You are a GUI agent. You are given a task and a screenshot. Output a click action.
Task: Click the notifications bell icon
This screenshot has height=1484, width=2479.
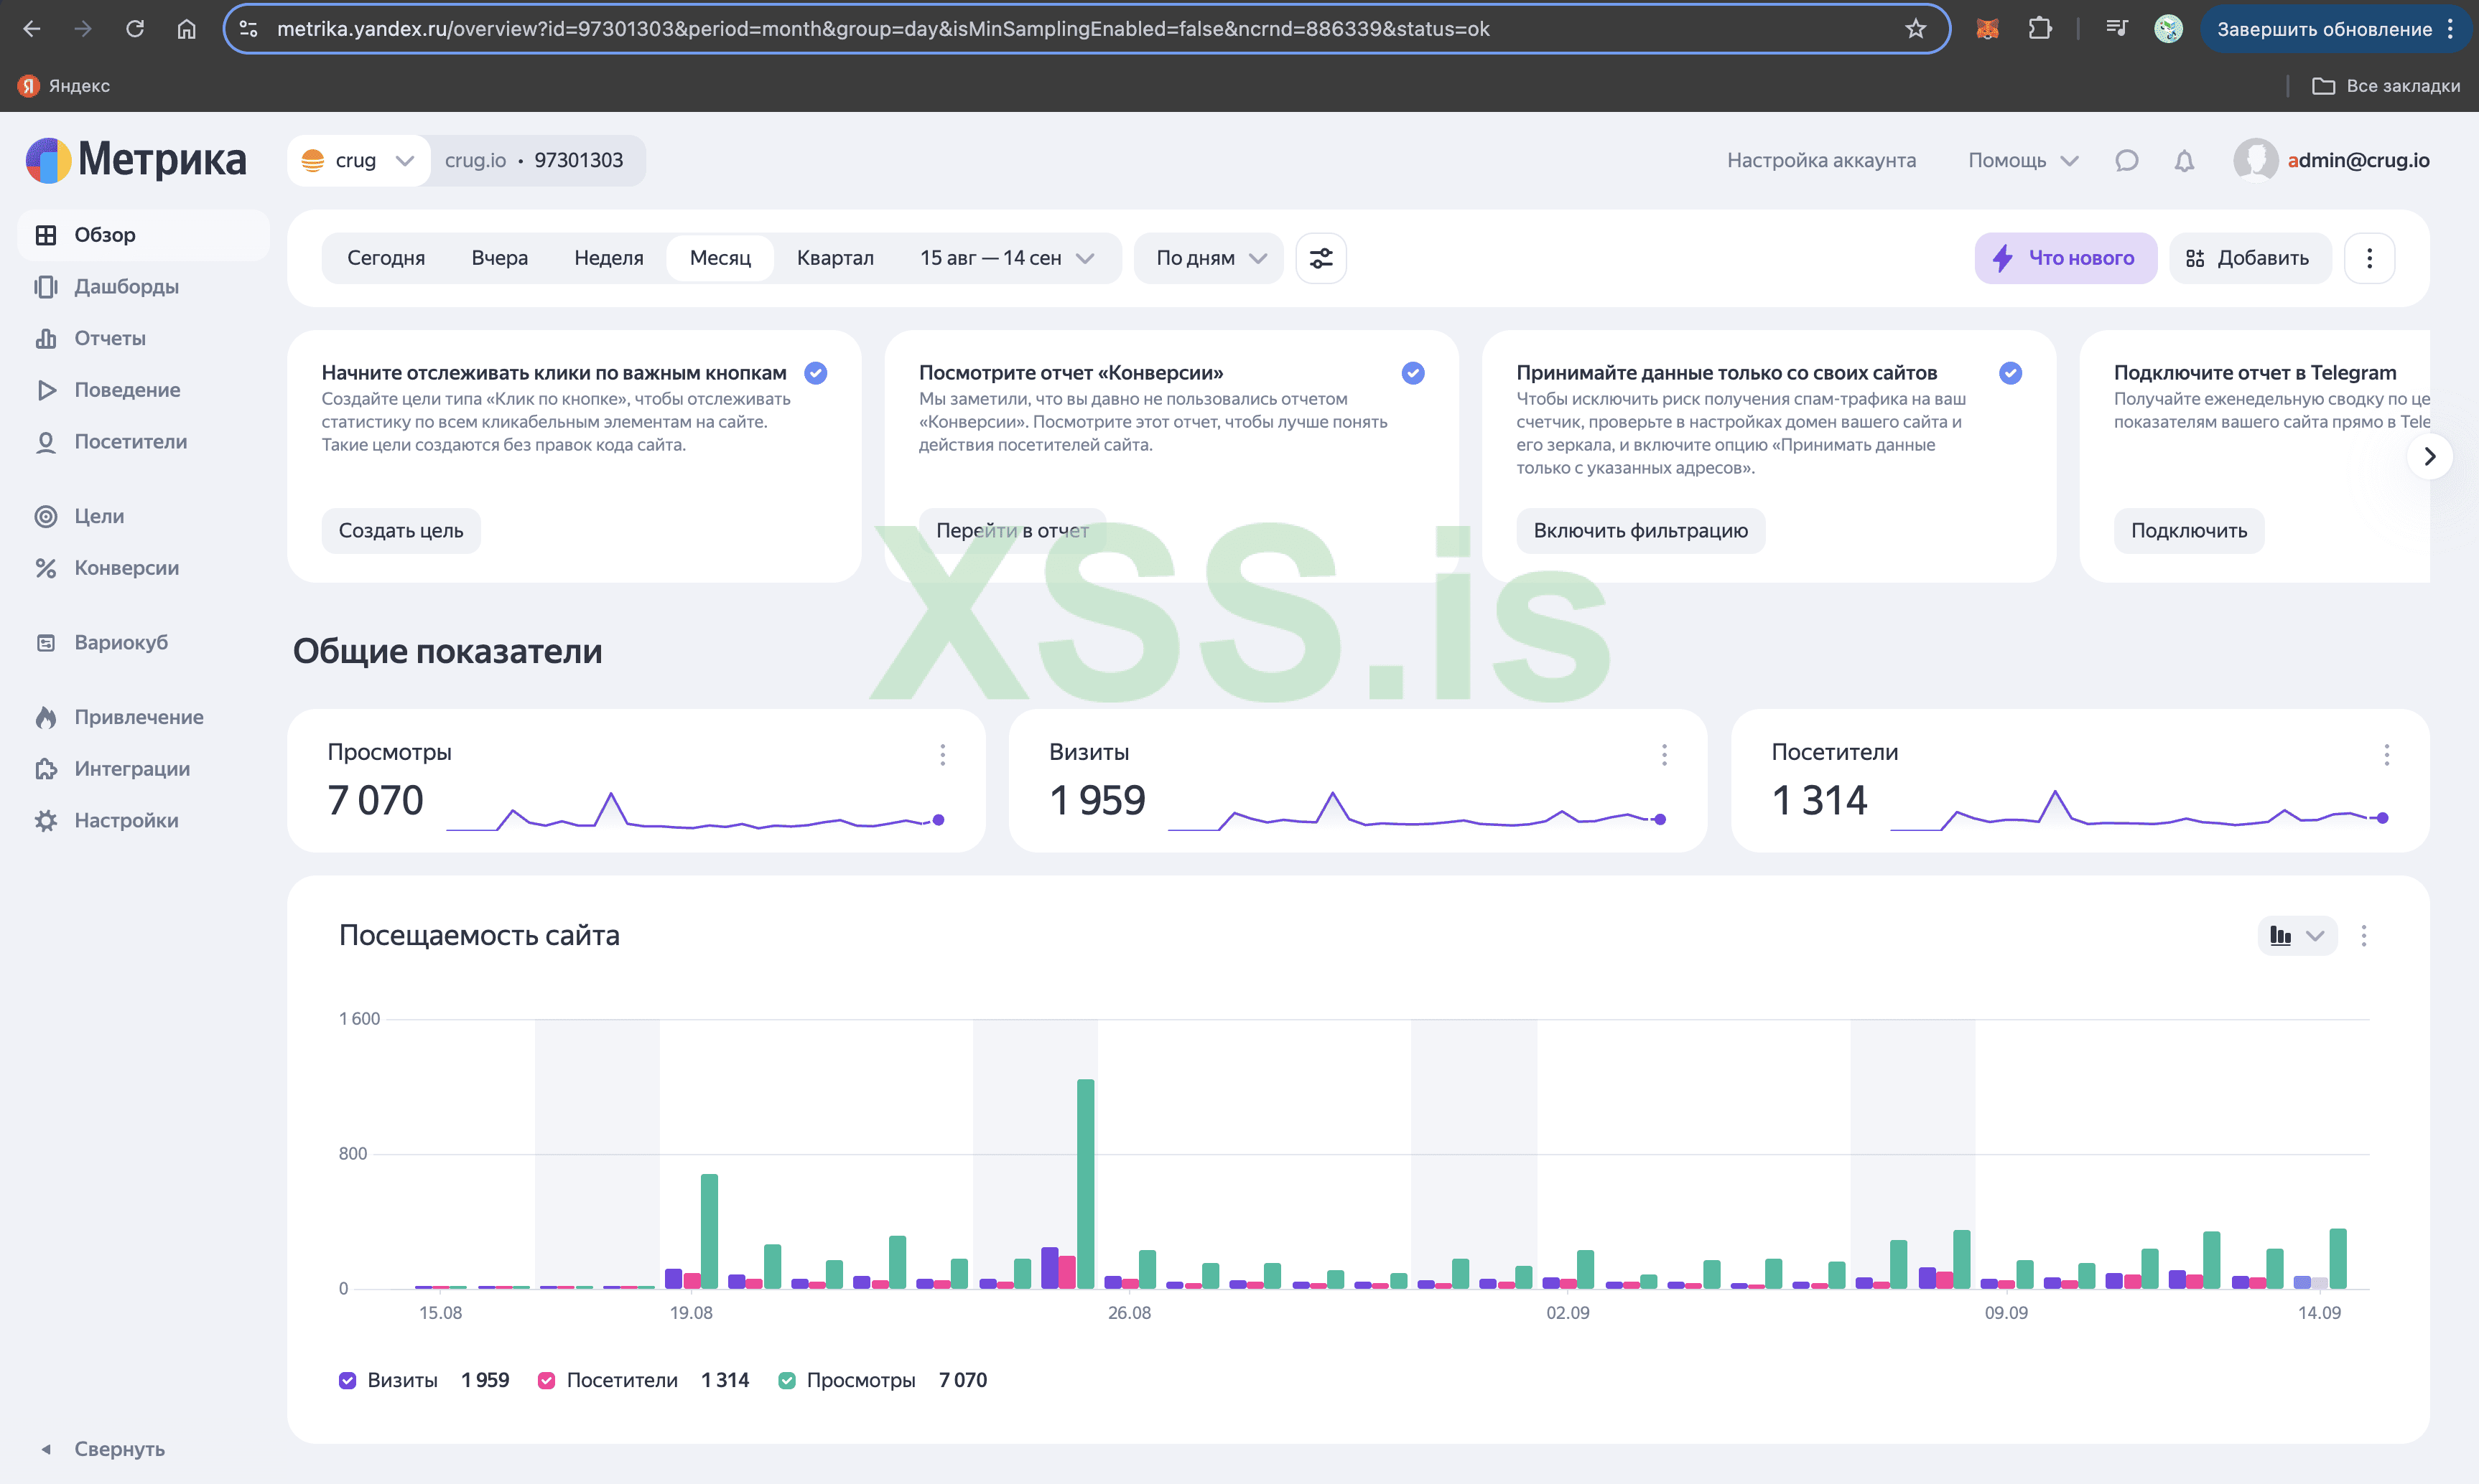coord(2184,161)
